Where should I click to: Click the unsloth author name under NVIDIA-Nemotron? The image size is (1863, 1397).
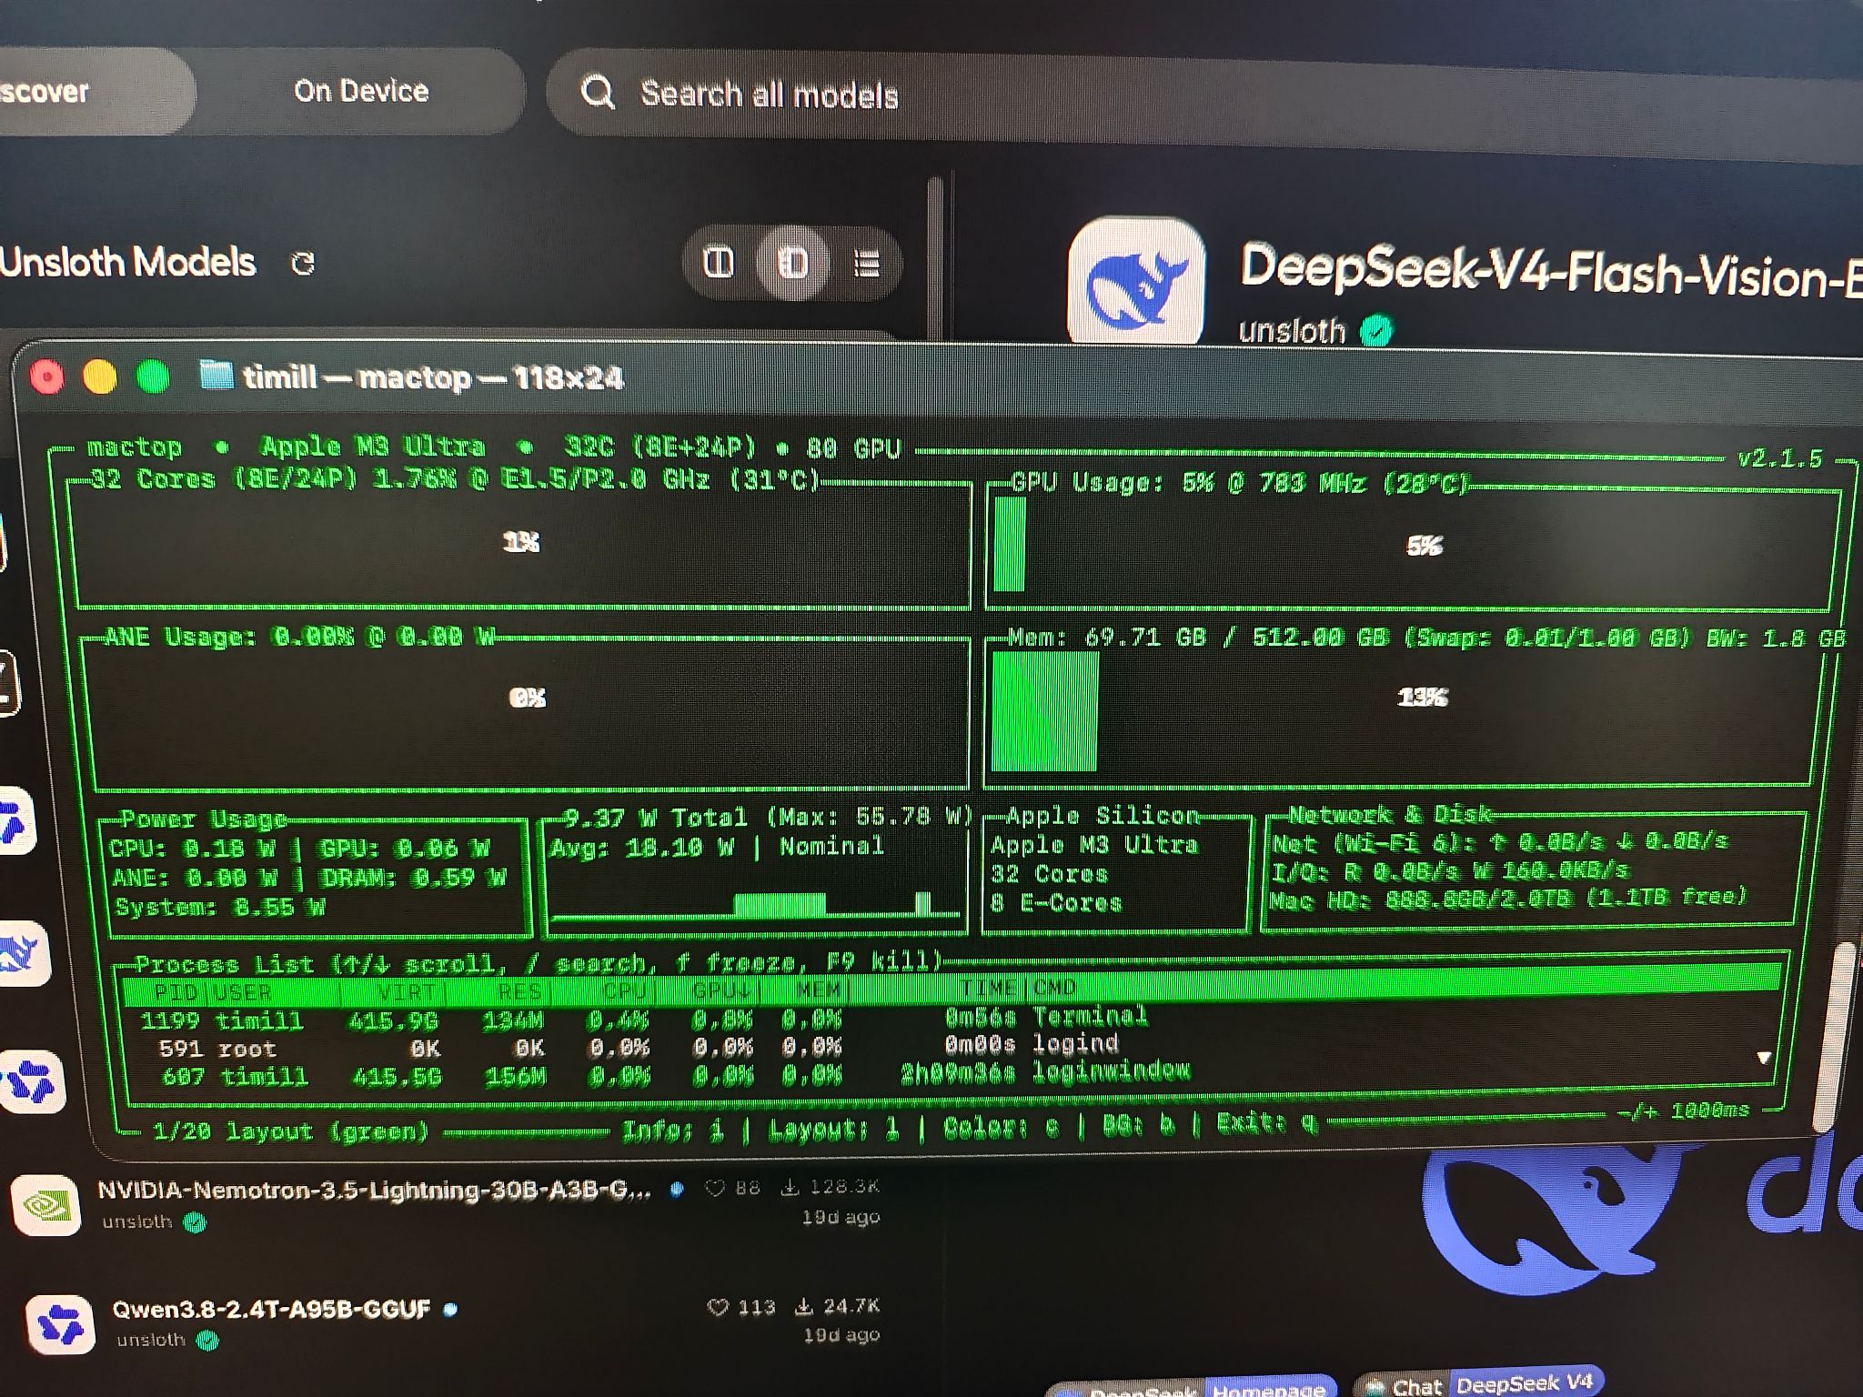[137, 1221]
